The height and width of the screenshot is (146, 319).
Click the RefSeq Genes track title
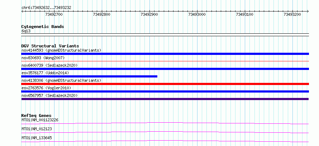coord(37,116)
